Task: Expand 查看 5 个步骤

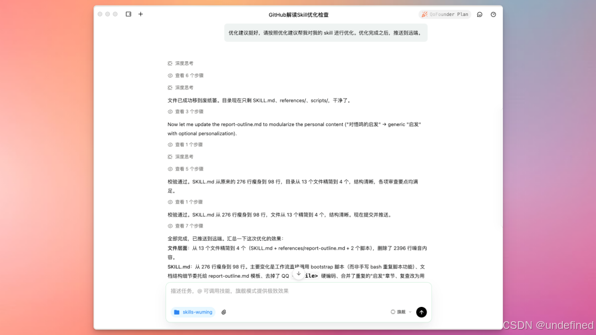Action: click(185, 169)
